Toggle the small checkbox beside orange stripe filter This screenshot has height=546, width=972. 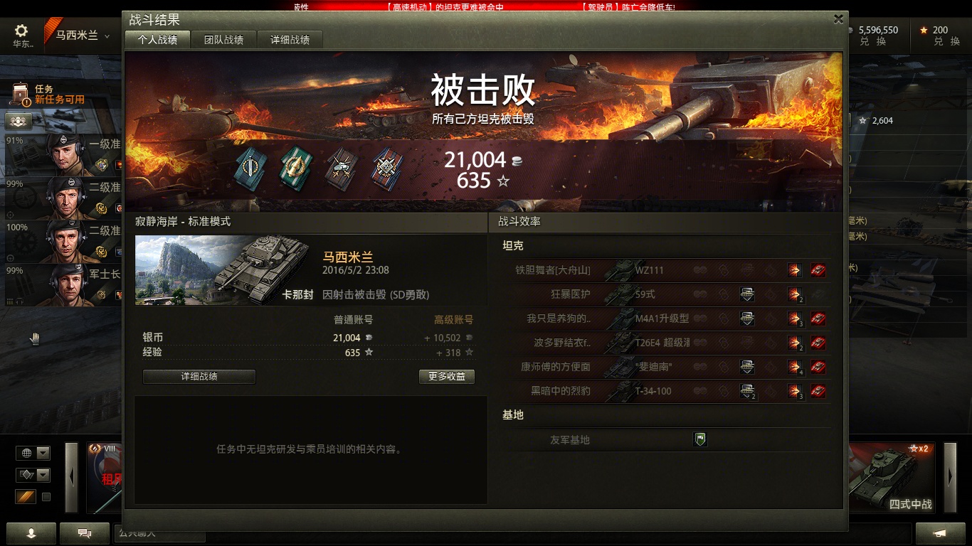[x=46, y=497]
